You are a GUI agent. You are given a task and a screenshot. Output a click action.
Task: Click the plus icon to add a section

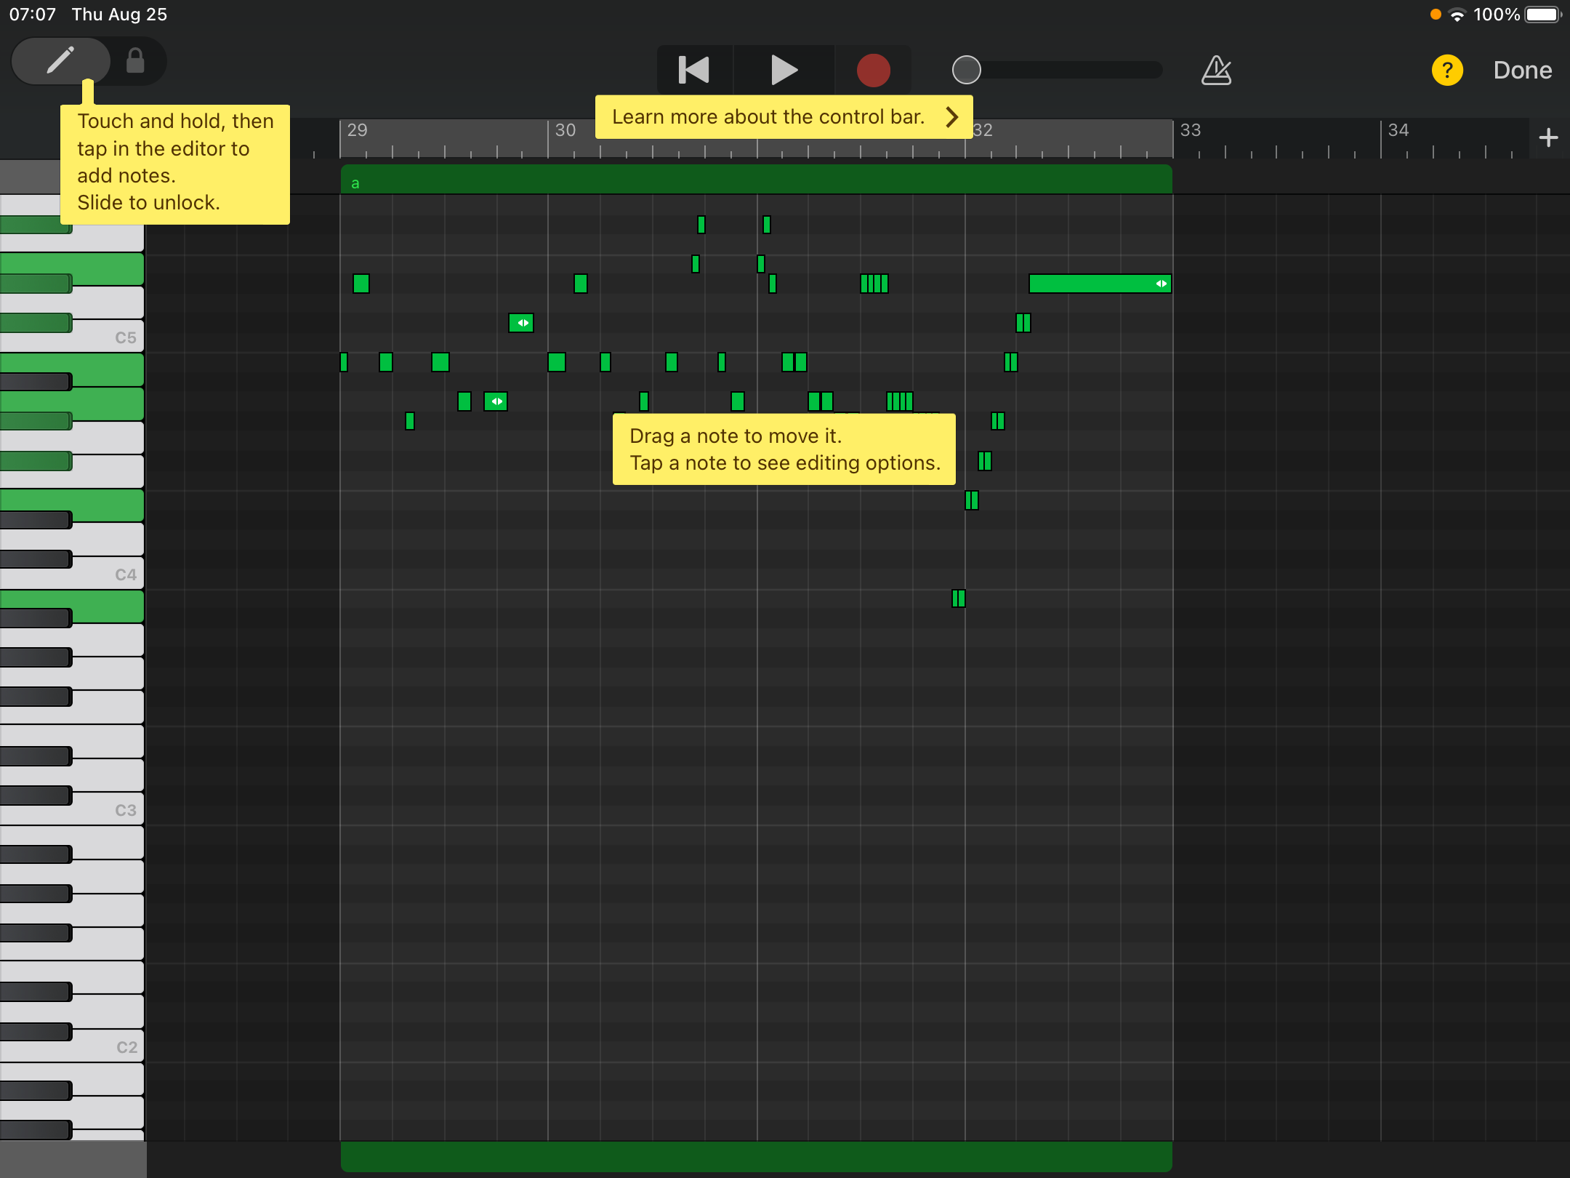(x=1548, y=137)
